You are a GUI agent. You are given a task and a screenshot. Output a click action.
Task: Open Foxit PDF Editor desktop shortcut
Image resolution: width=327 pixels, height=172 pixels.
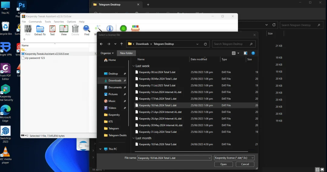click(5, 72)
